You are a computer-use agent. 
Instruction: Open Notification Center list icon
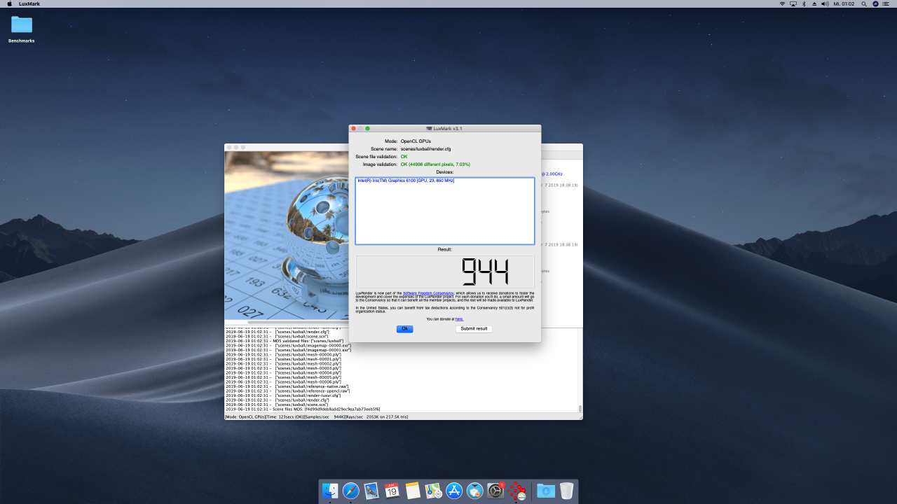(x=887, y=4)
